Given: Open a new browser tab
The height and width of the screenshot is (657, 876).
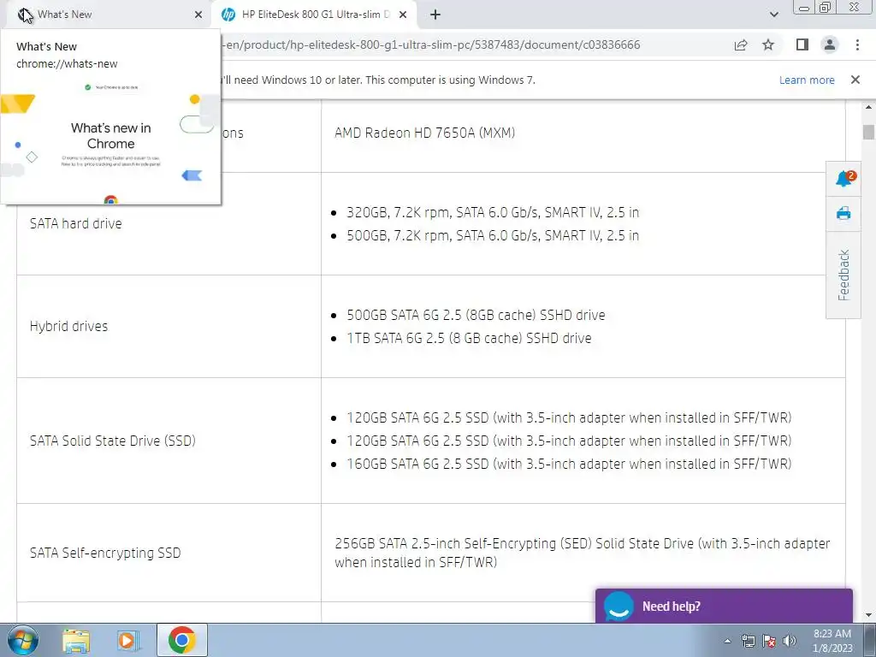Looking at the screenshot, I should (x=435, y=15).
